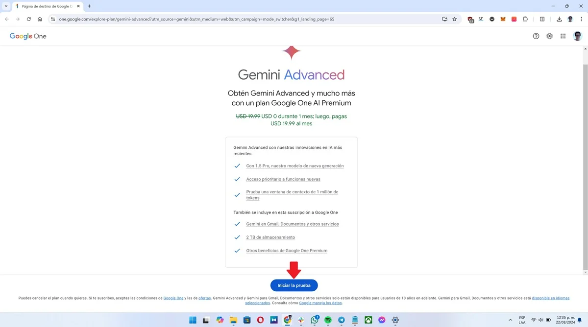Image resolution: width=588 pixels, height=327 pixels.
Task: Open the Extensions puzzle icon
Action: point(525,19)
